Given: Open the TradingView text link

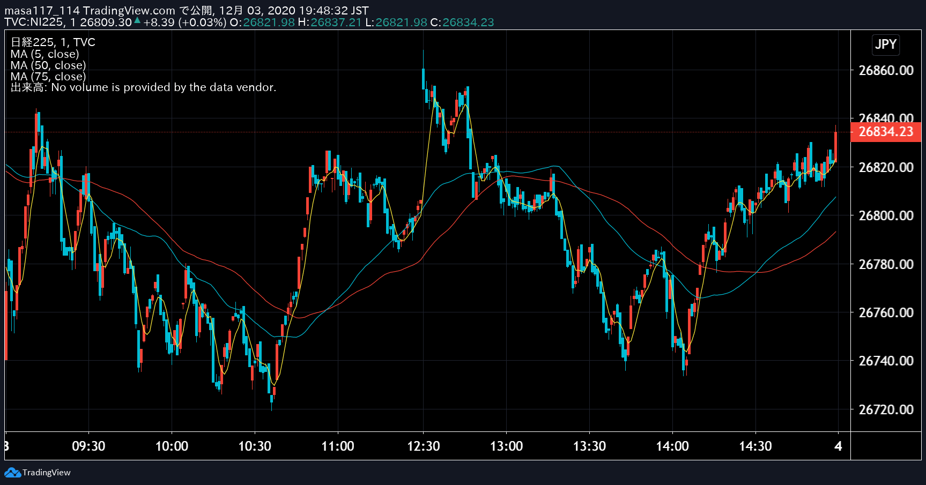Looking at the screenshot, I should 47,473.
